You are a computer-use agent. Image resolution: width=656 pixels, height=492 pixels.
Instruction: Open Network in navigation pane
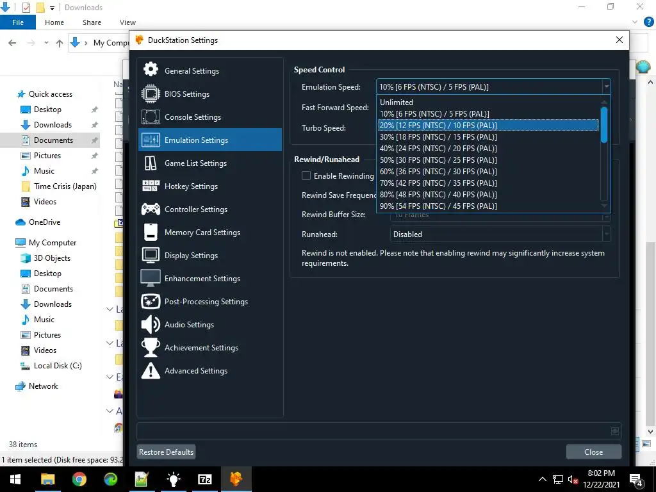click(x=43, y=386)
